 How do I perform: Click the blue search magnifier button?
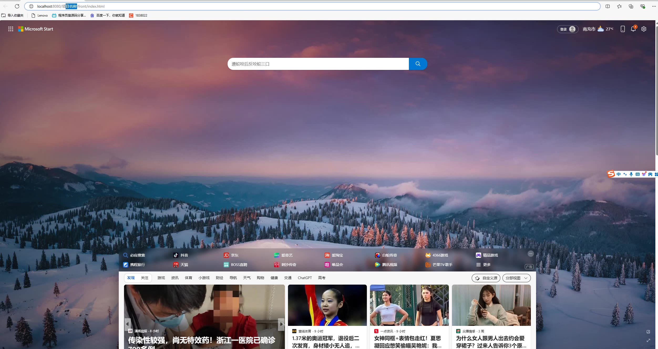(x=418, y=64)
